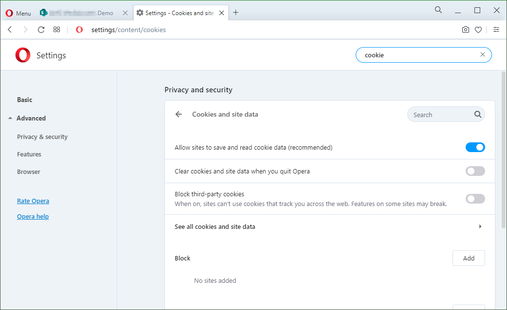Open the Easy Setup sliders icon

point(496,30)
